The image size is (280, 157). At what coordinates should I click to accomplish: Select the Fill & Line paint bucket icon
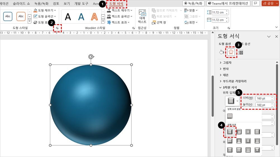(221, 52)
